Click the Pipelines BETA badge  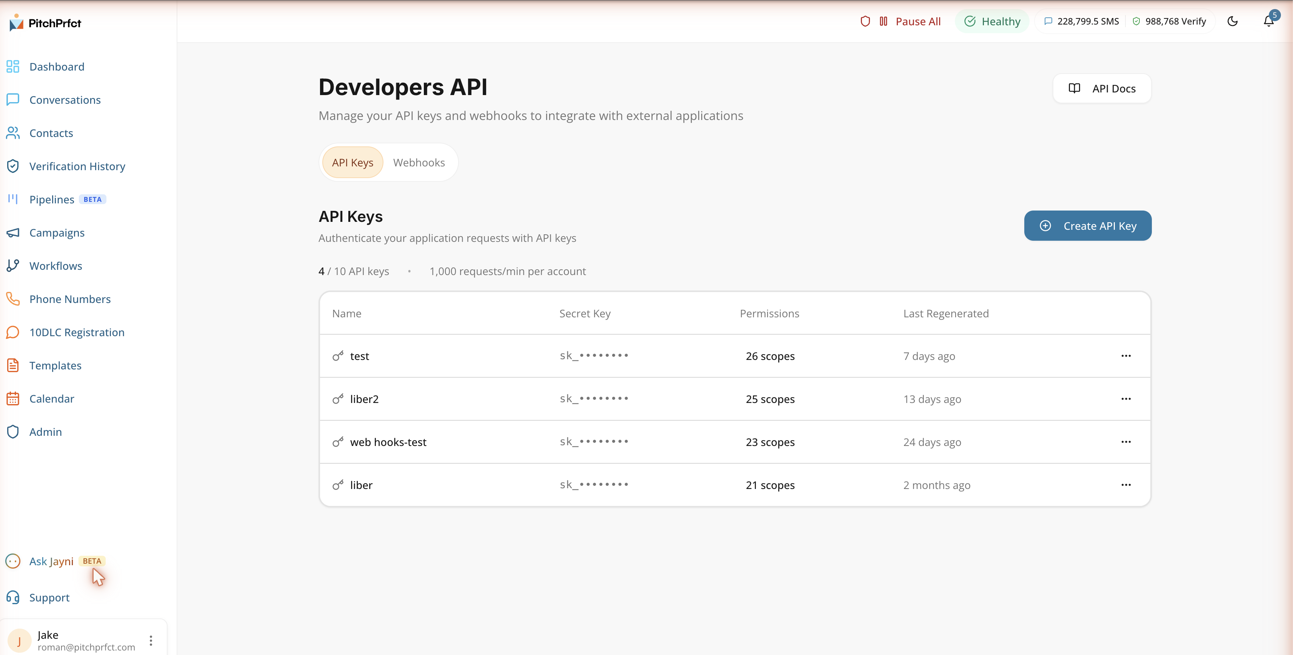[92, 199]
